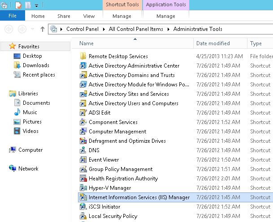Click the File folder type cell
The image size is (273, 222).
pyautogui.click(x=261, y=56)
